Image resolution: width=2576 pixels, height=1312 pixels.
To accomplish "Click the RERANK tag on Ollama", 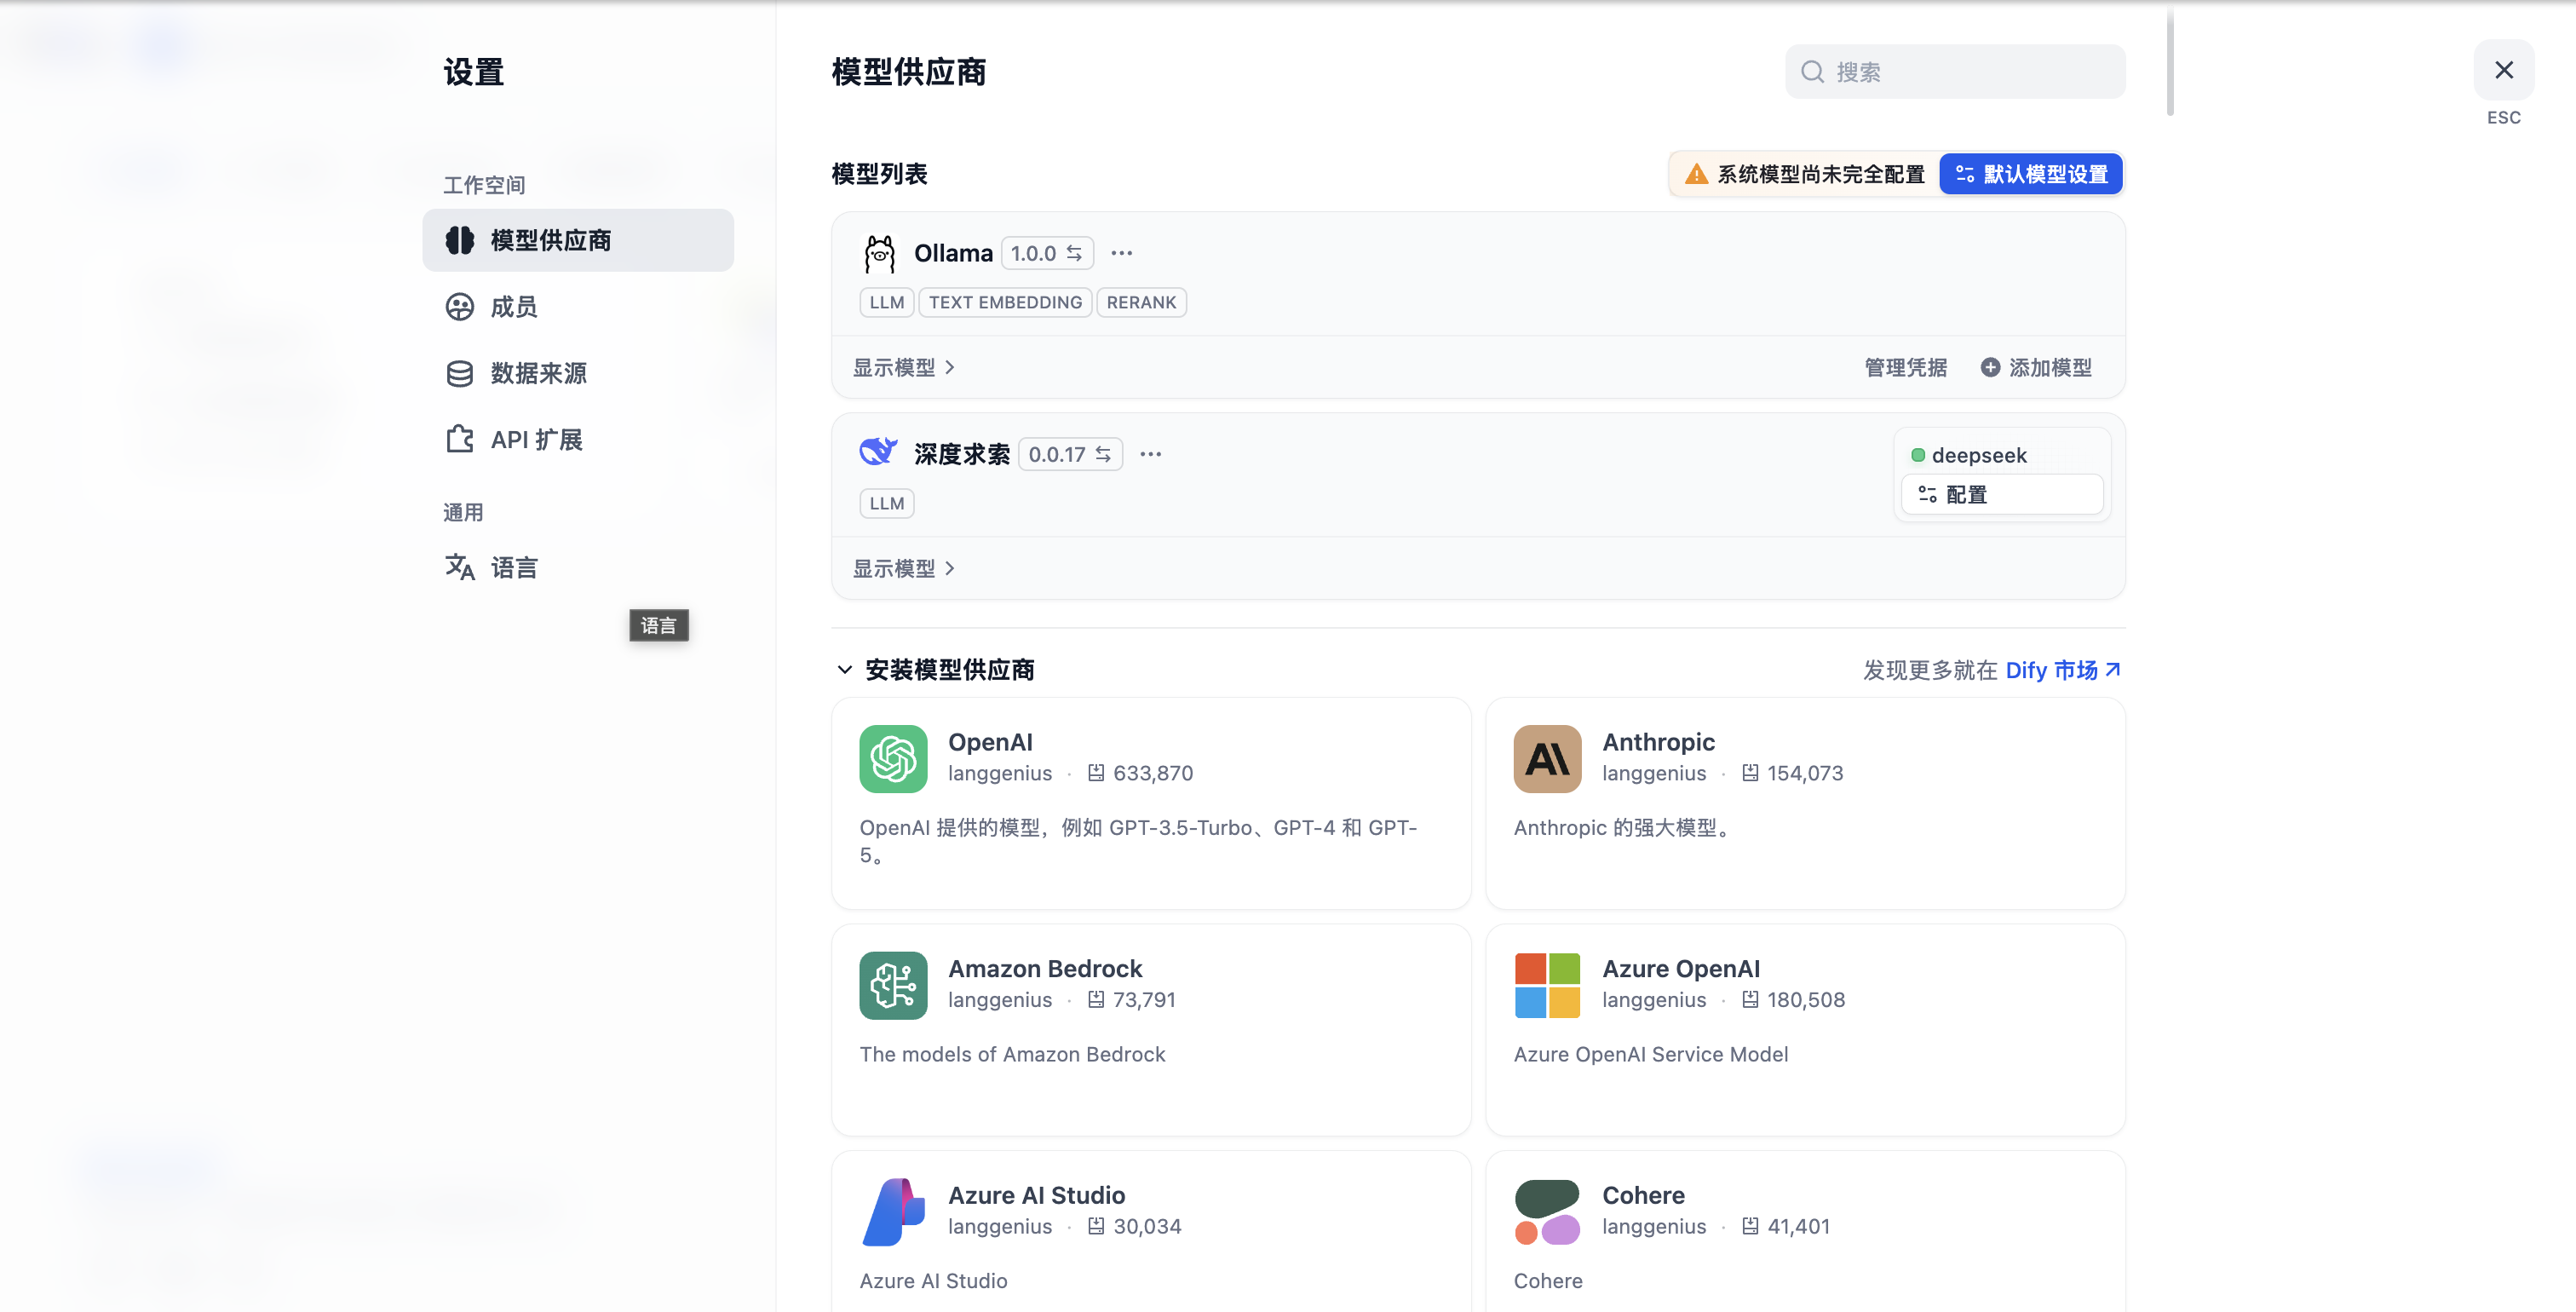I will click(1141, 302).
